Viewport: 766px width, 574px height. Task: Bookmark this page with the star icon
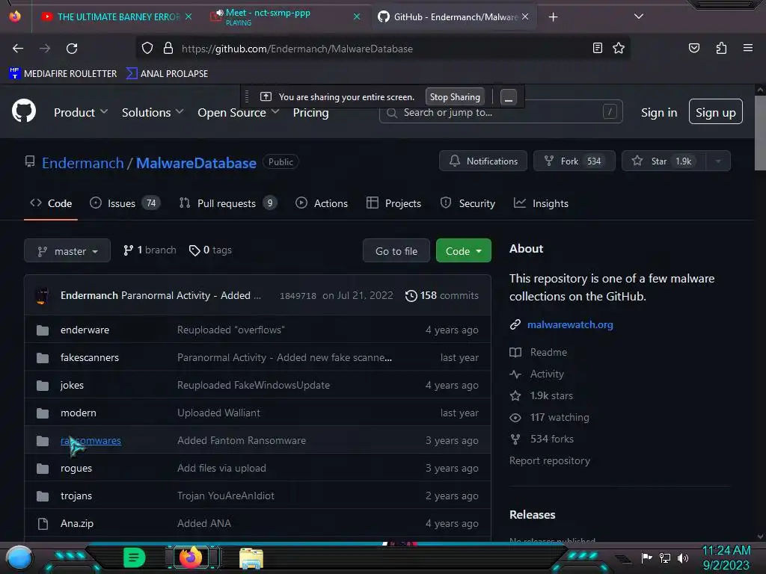619,48
